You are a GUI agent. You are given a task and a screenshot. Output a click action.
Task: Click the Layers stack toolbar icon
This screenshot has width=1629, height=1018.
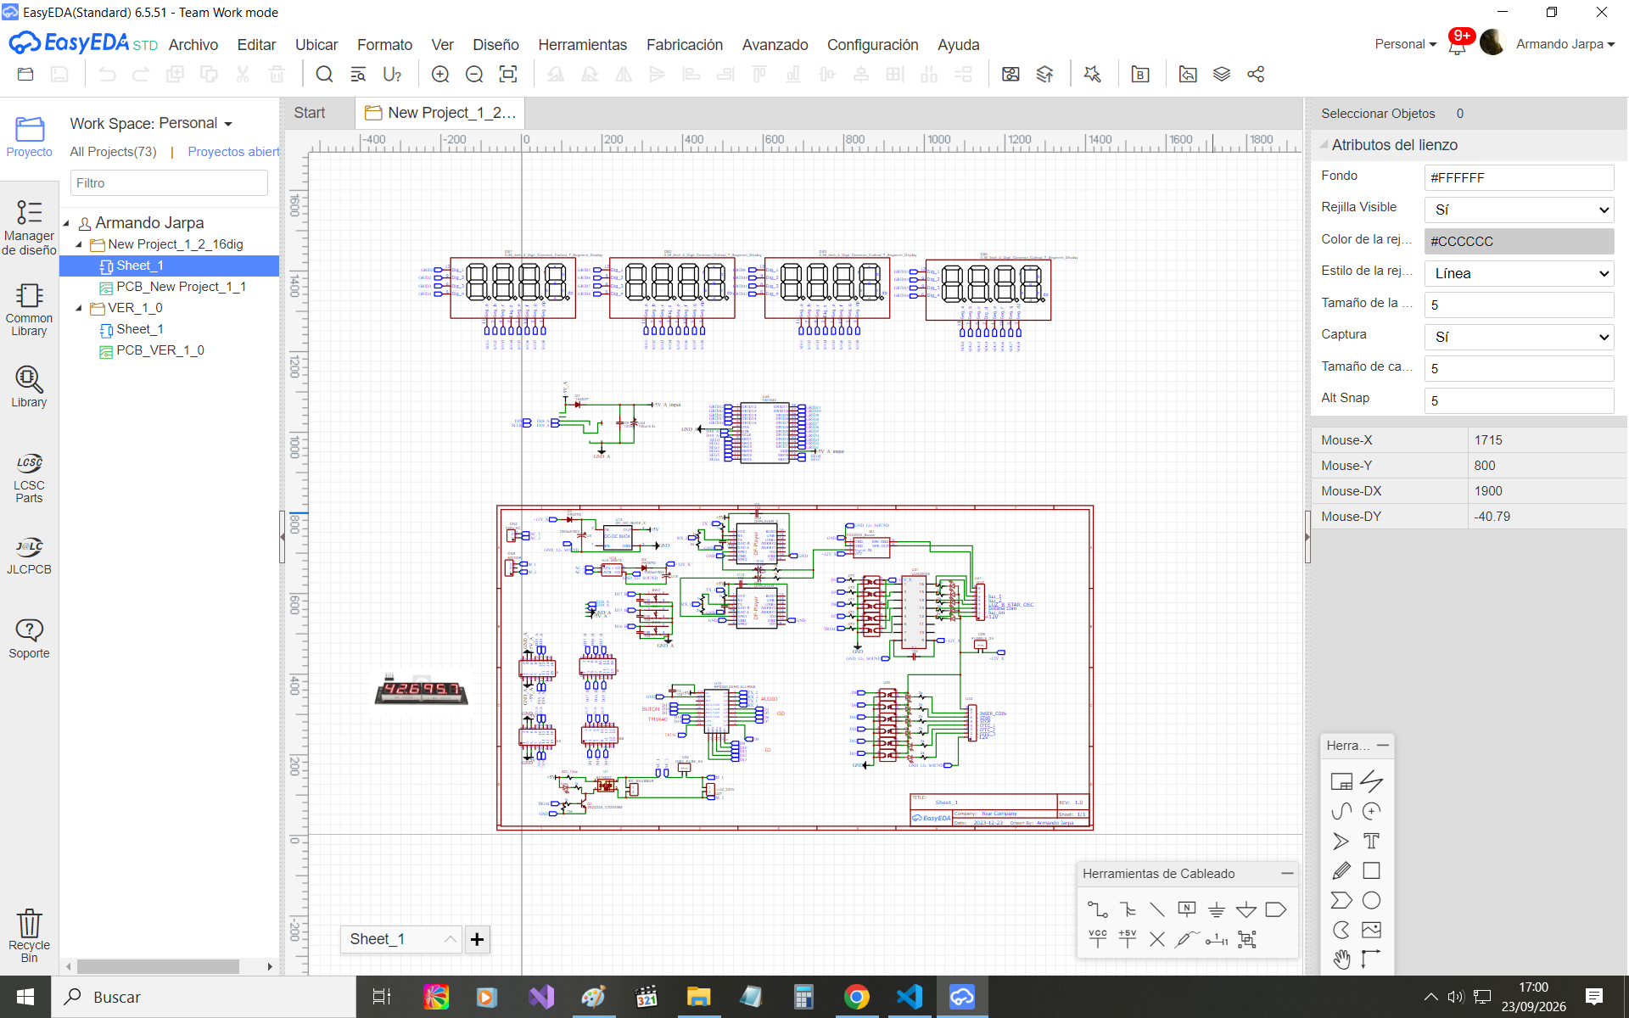tap(1222, 75)
